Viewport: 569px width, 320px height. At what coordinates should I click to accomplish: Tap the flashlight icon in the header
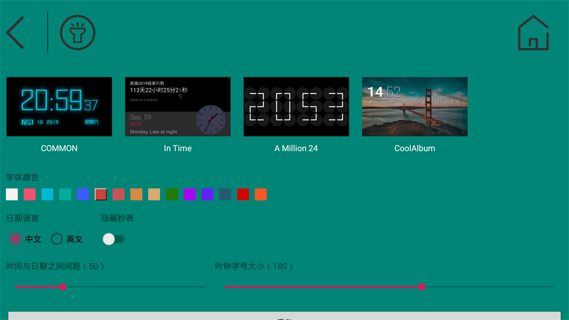point(78,33)
